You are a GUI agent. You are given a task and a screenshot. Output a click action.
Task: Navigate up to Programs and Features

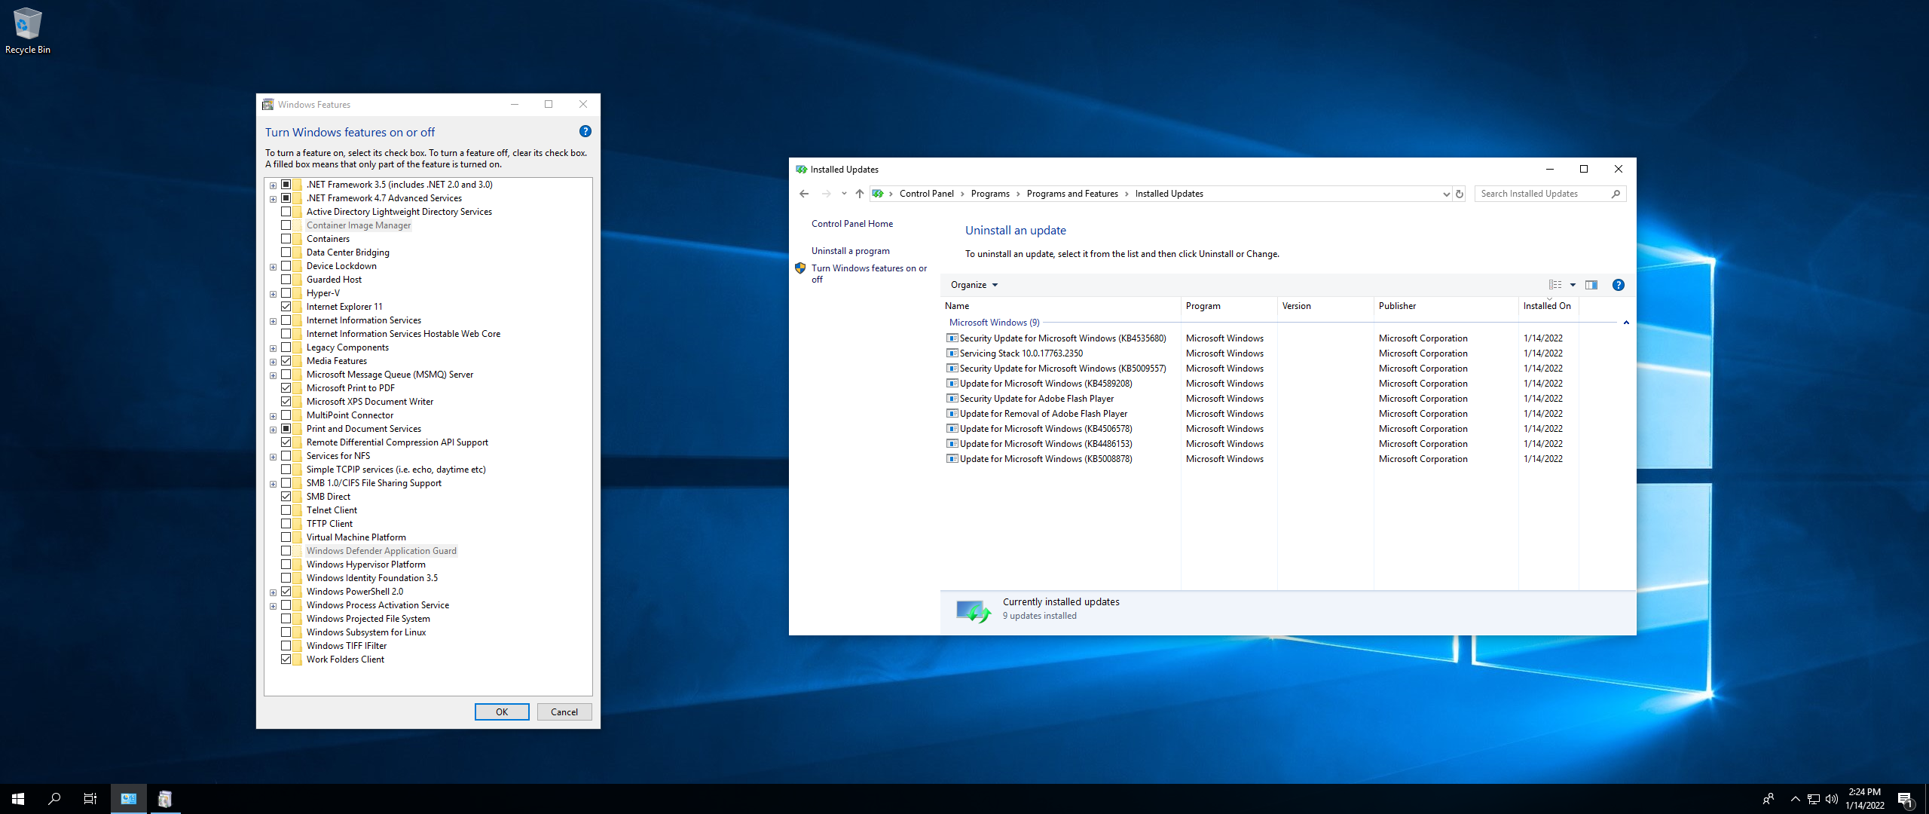859,194
